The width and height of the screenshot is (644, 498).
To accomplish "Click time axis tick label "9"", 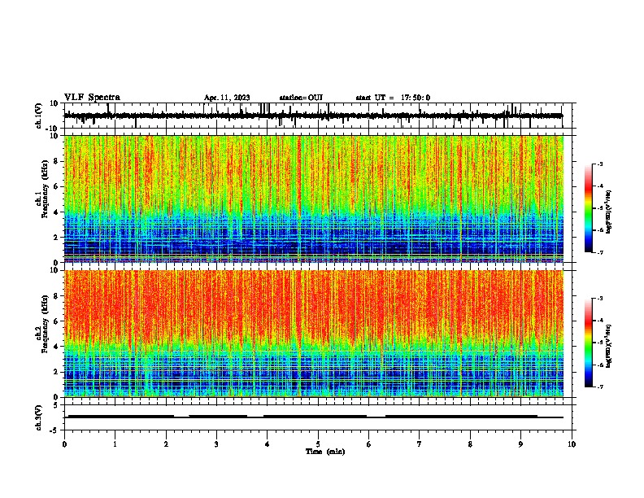I will point(520,444).
